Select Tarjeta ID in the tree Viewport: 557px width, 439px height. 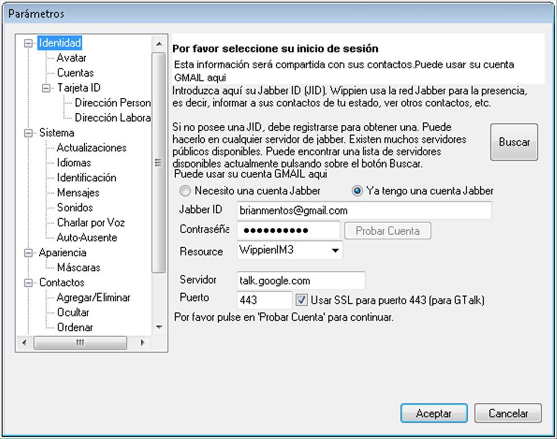[x=79, y=88]
